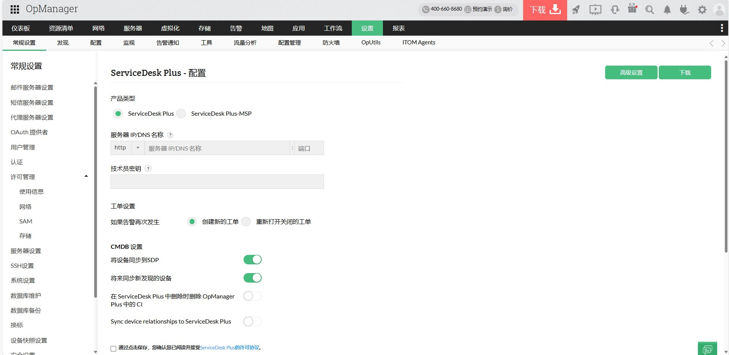Viewport: 729px width, 355px height.
Task: Open the 告警 menu
Action: point(236,28)
